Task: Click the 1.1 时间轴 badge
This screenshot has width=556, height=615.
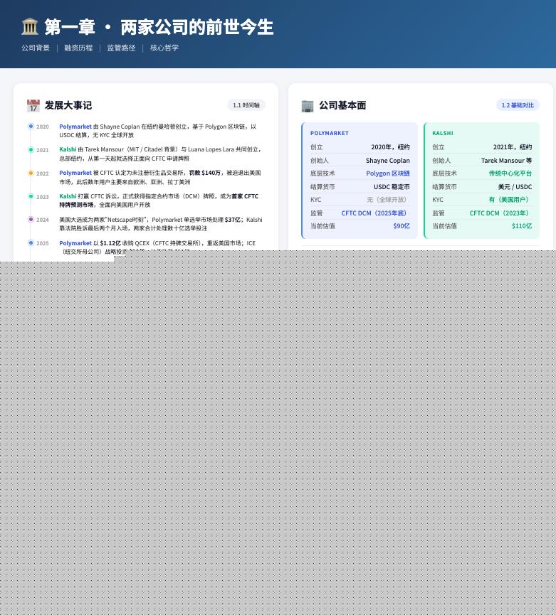Action: (246, 105)
